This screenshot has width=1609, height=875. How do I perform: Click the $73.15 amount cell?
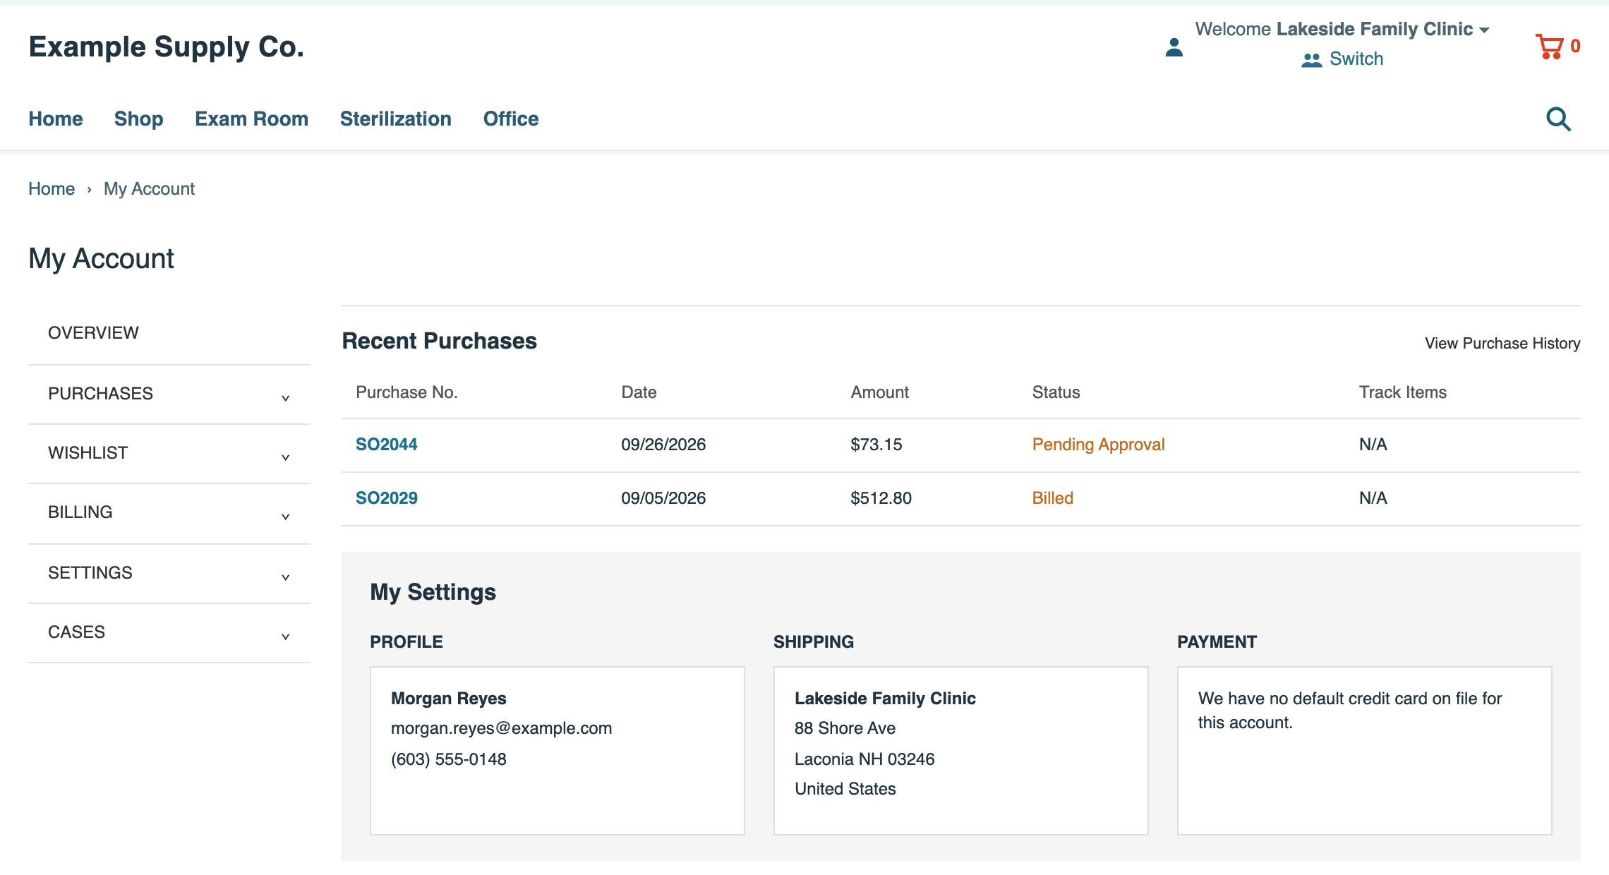(x=876, y=445)
